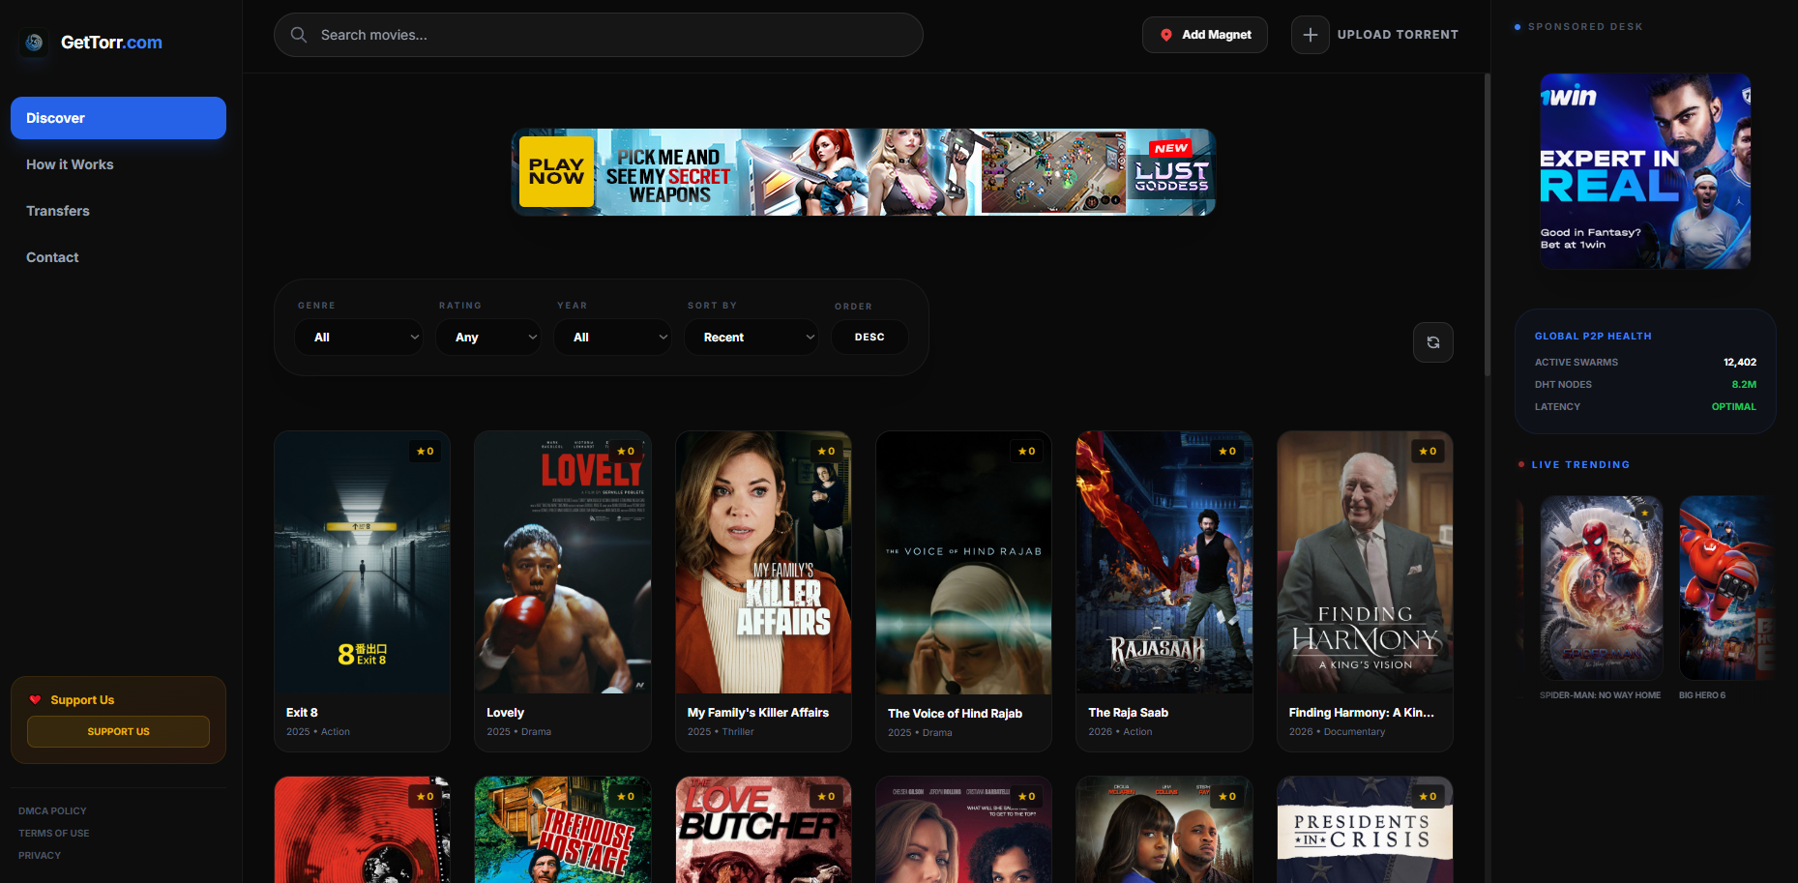1798x883 pixels.
Task: Click the heart icon in the Support Us panel
Action: click(36, 699)
